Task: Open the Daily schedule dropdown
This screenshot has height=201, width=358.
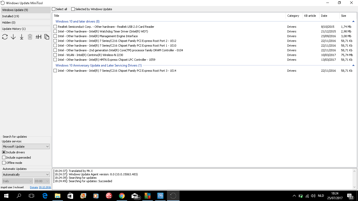Action: click(18, 181)
